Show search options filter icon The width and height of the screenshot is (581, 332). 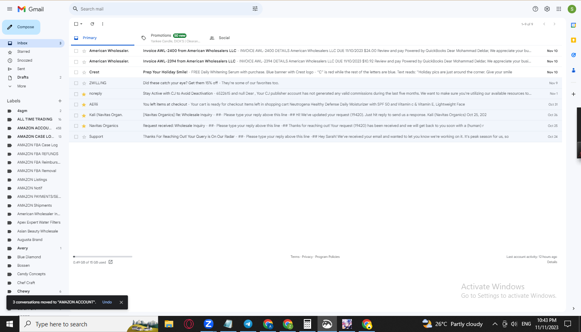[255, 9]
